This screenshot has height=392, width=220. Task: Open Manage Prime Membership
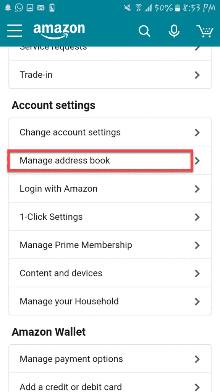point(110,245)
